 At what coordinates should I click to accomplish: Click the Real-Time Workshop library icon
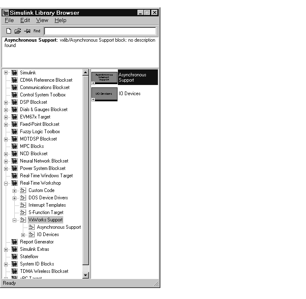(14, 183)
